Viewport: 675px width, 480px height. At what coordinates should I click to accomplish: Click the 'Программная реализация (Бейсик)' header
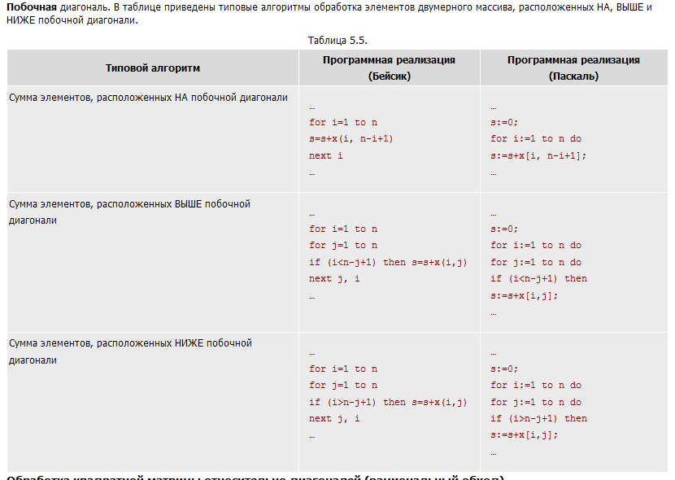pos(390,68)
